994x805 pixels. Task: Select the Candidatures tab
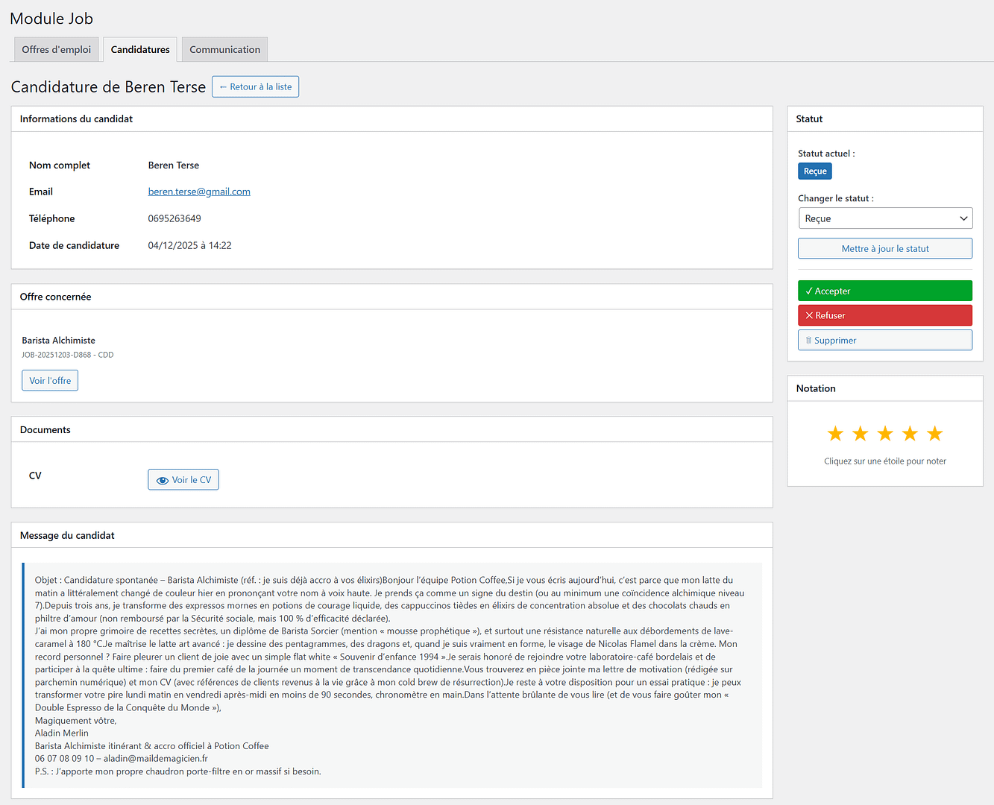pos(140,50)
